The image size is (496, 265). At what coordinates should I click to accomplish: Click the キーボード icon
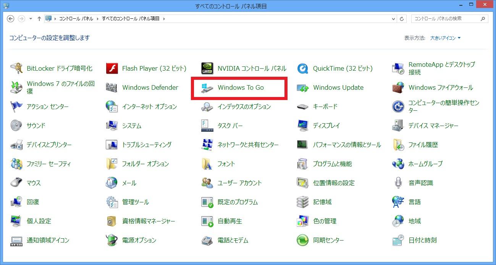coord(302,107)
